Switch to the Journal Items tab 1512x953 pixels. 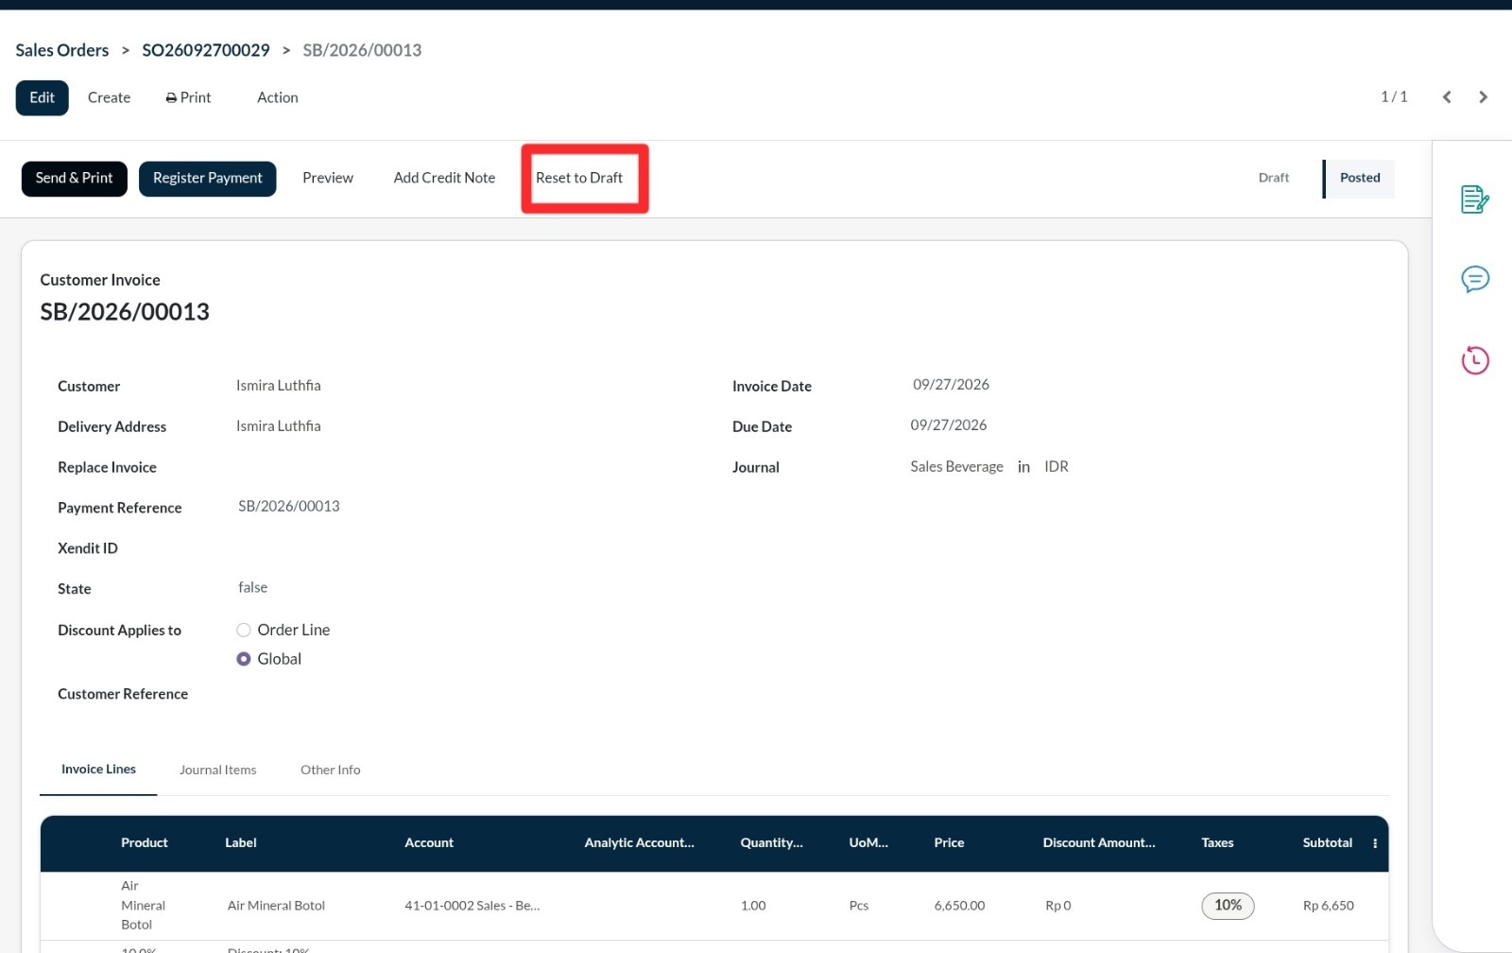(218, 770)
